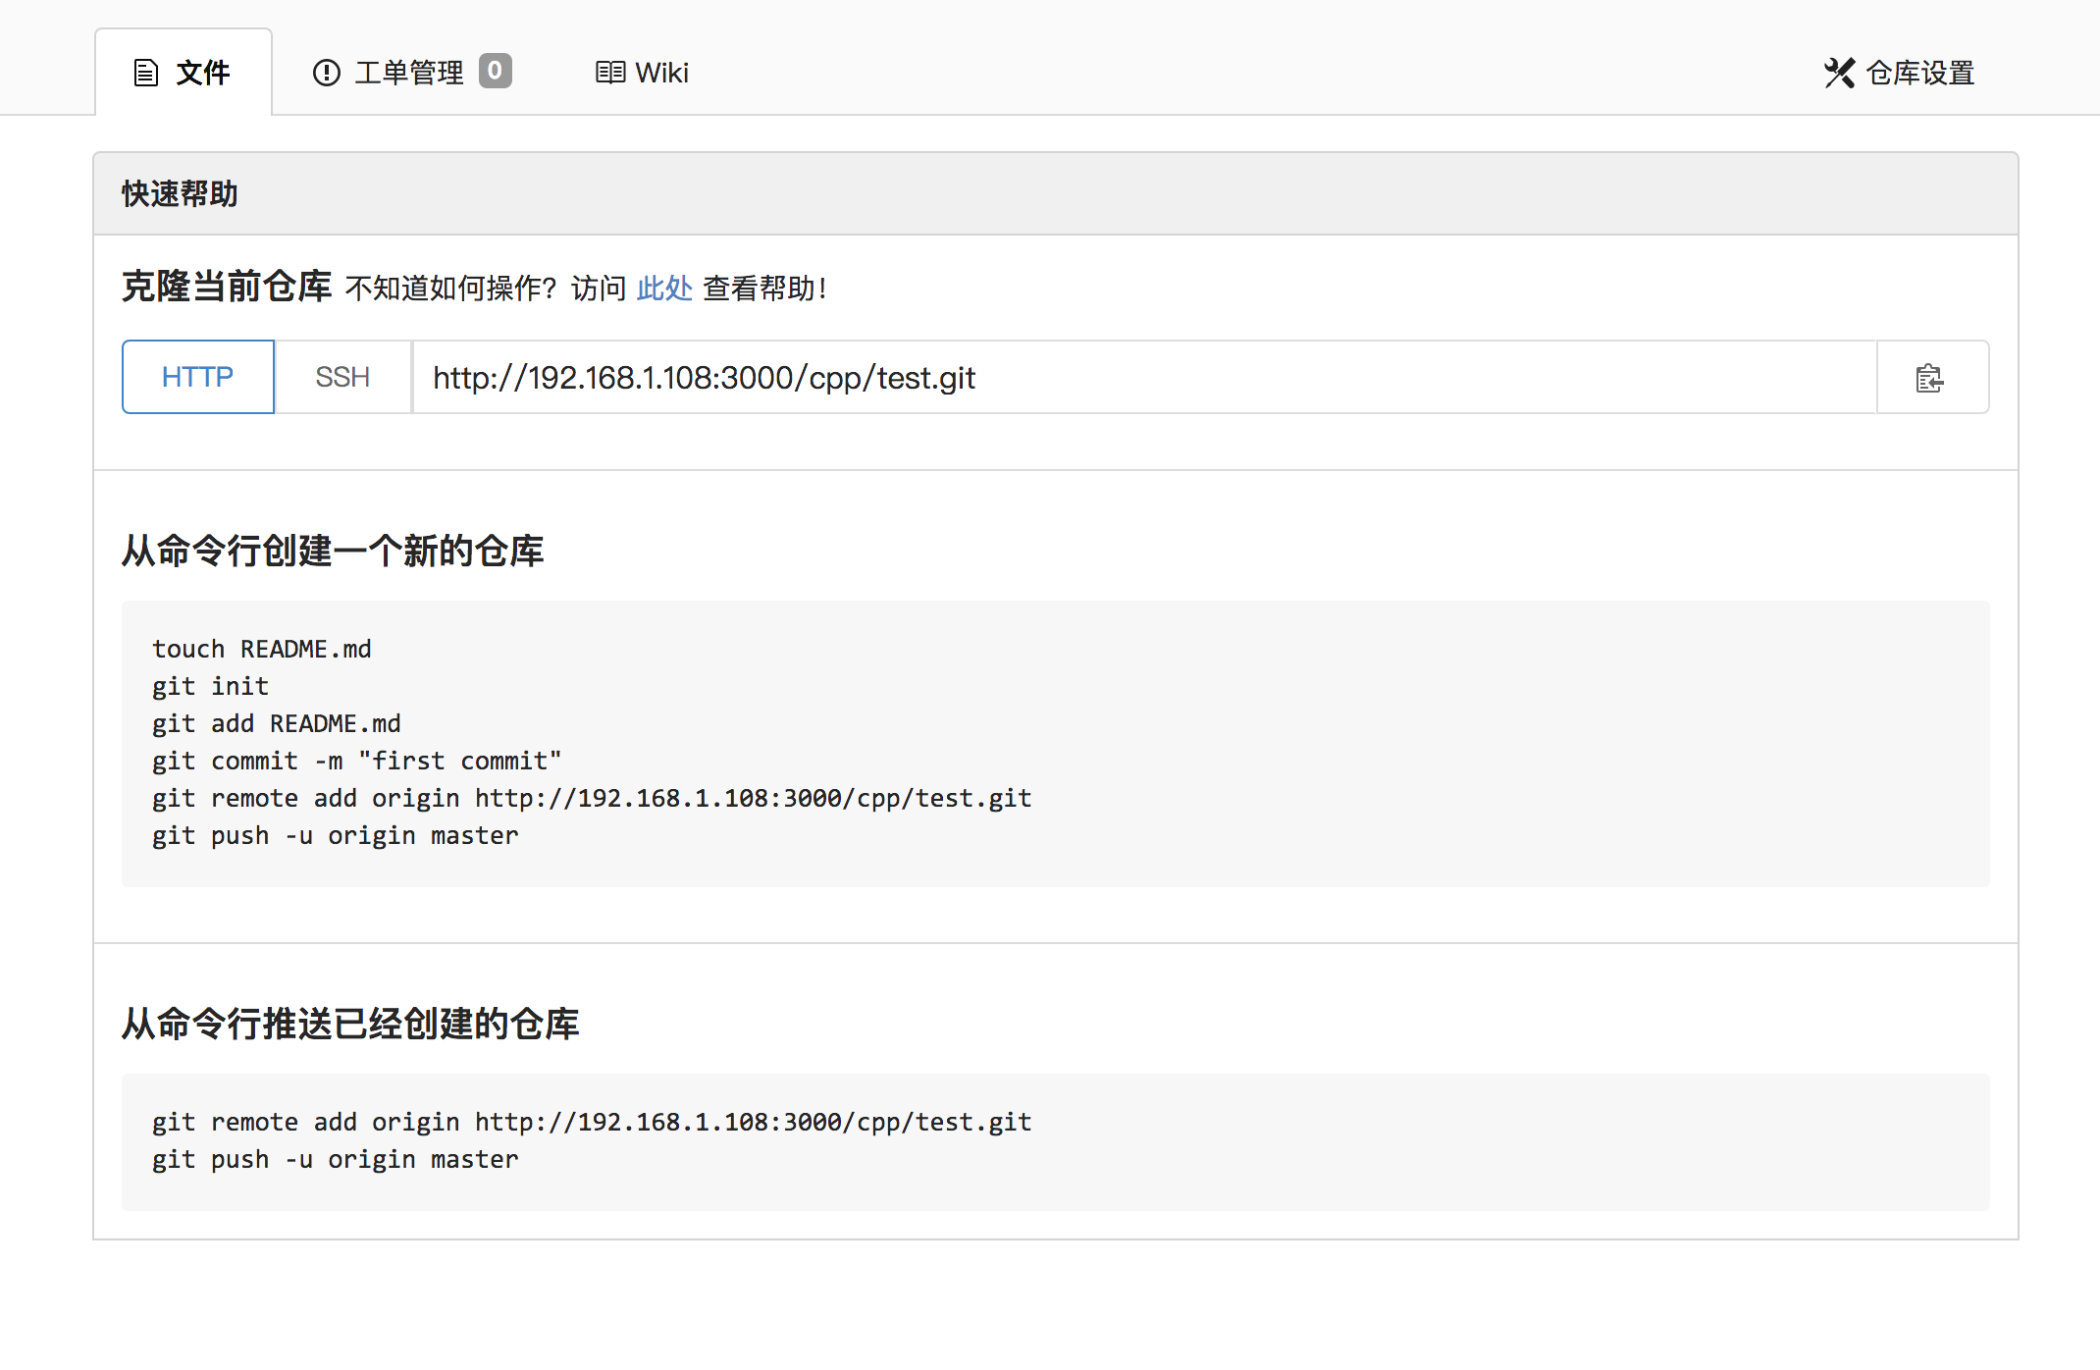2100x1370 pixels.
Task: Click the 从命令行创建一个新的仓库 heading
Action: pyautogui.click(x=333, y=551)
